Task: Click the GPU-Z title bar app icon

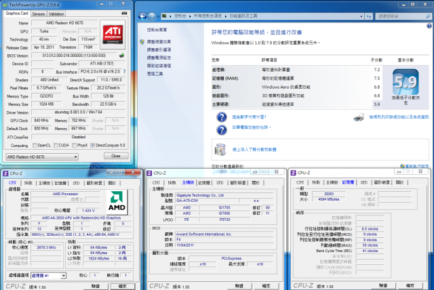Action: (5, 5)
